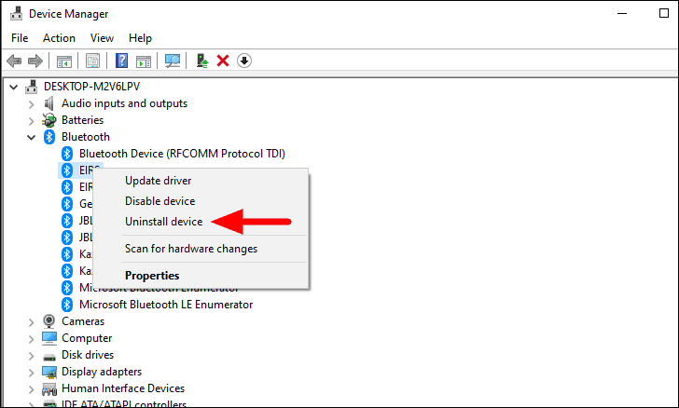Click Scan for hardware changes monitor icon
The width and height of the screenshot is (679, 408).
[x=173, y=61]
